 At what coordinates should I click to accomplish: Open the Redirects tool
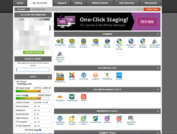pyautogui.click(x=96, y=42)
